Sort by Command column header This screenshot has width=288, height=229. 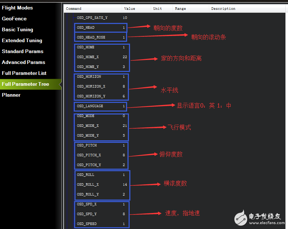point(93,9)
